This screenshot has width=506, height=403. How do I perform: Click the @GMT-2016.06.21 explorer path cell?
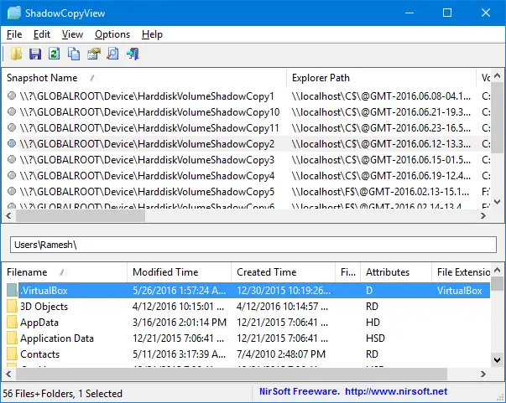point(381,112)
